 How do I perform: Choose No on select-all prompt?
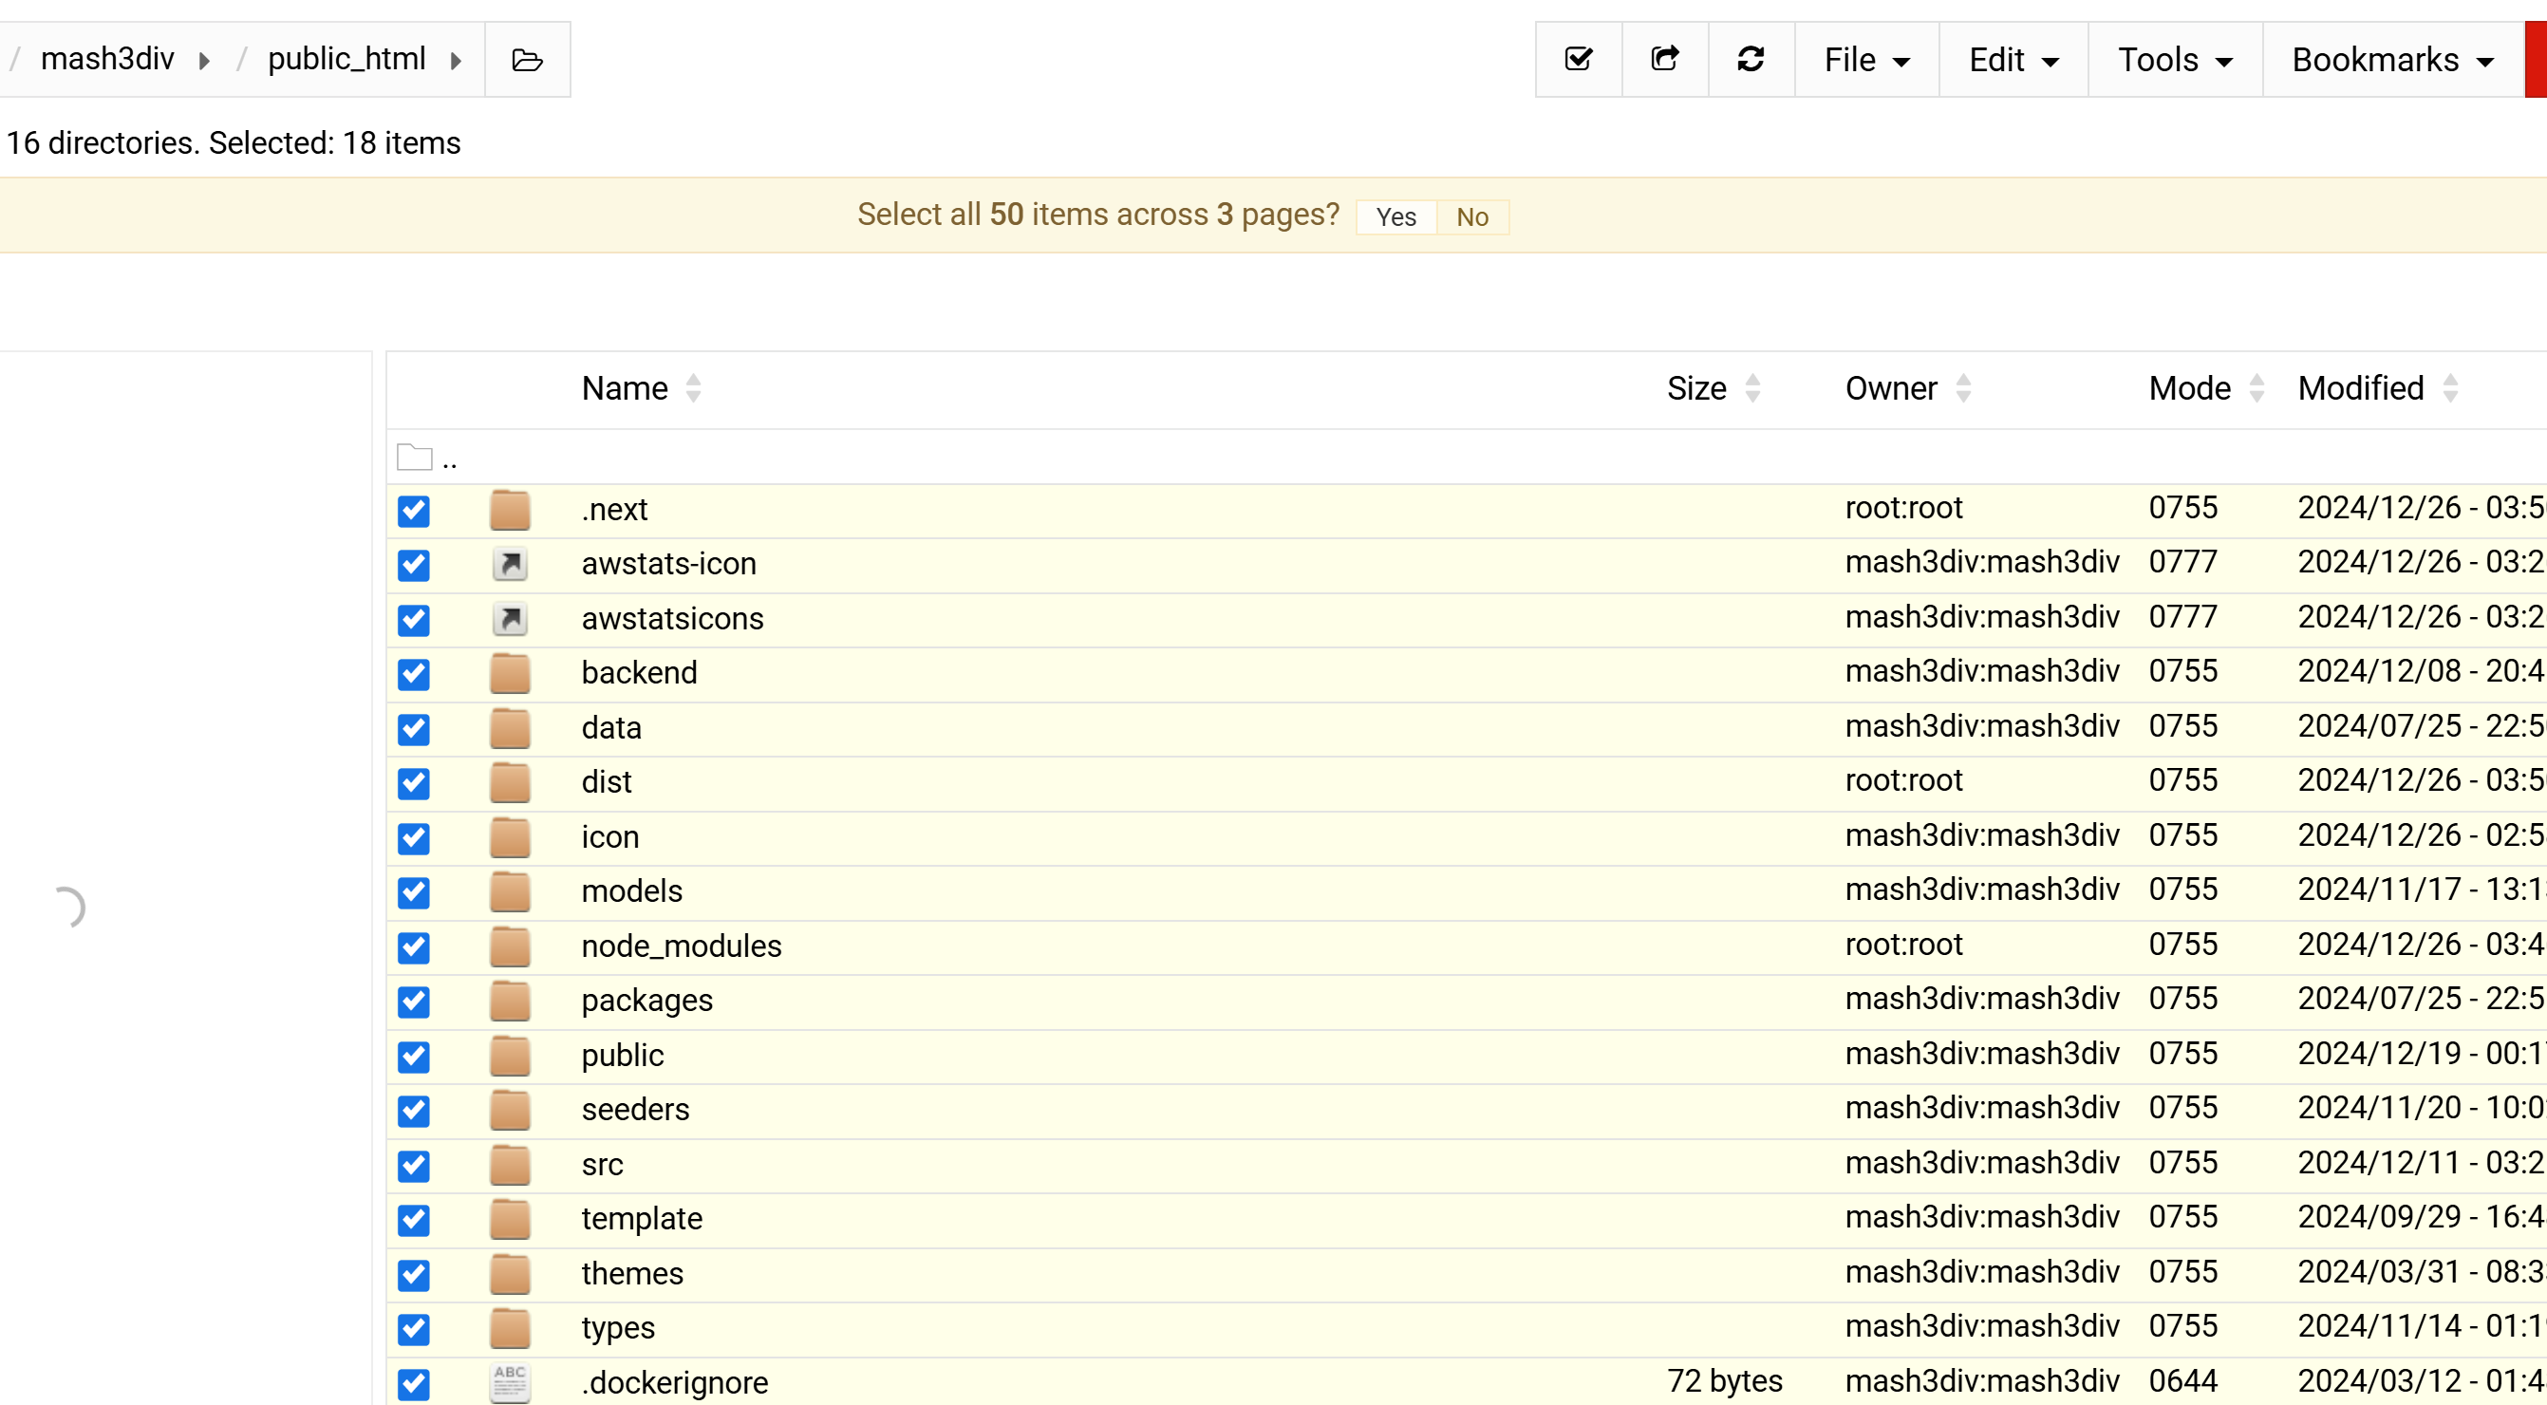[1472, 216]
